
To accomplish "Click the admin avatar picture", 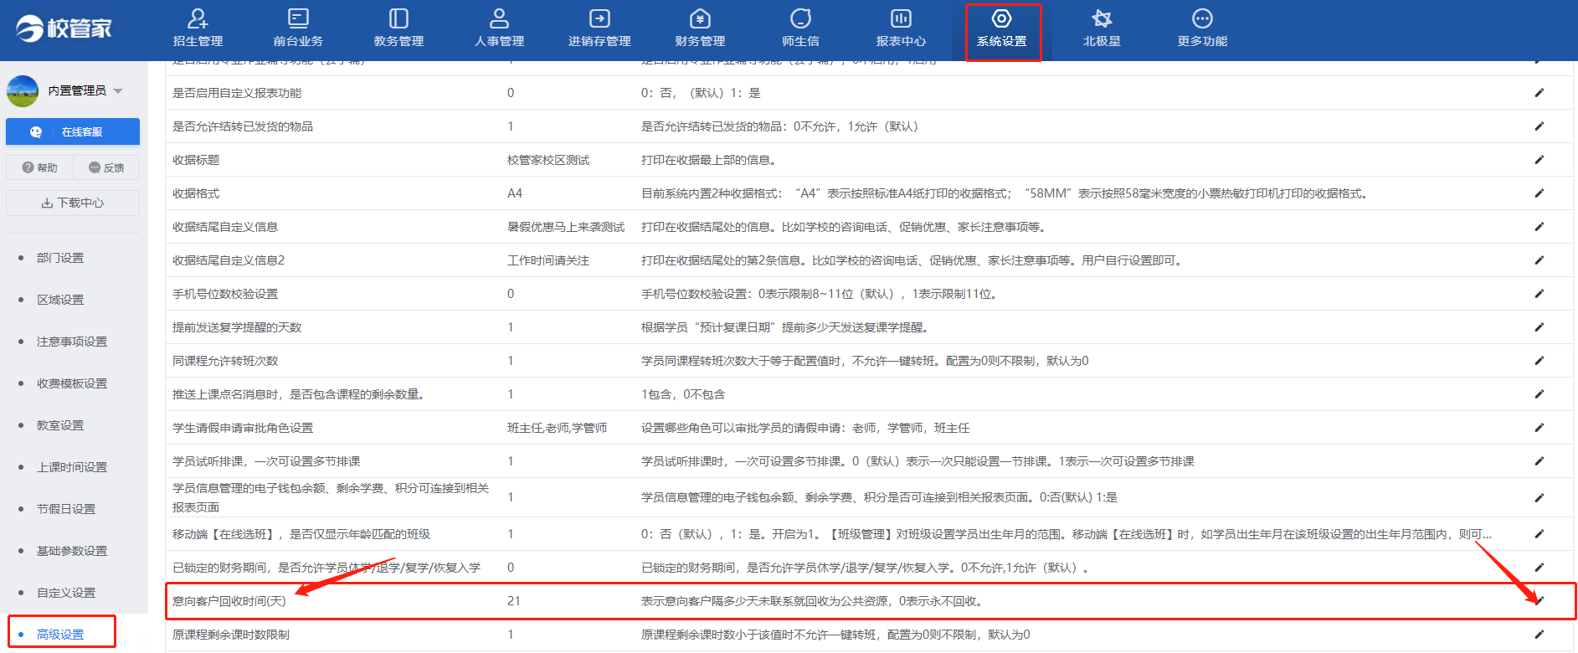I will point(23,90).
